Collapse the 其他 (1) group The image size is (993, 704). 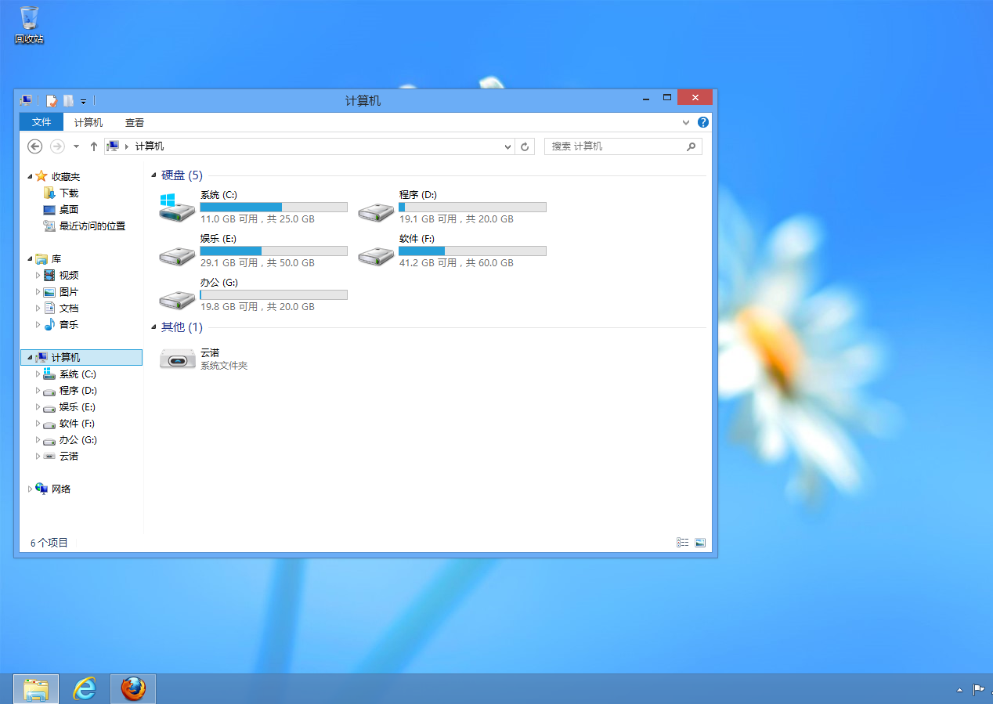pyautogui.click(x=154, y=328)
